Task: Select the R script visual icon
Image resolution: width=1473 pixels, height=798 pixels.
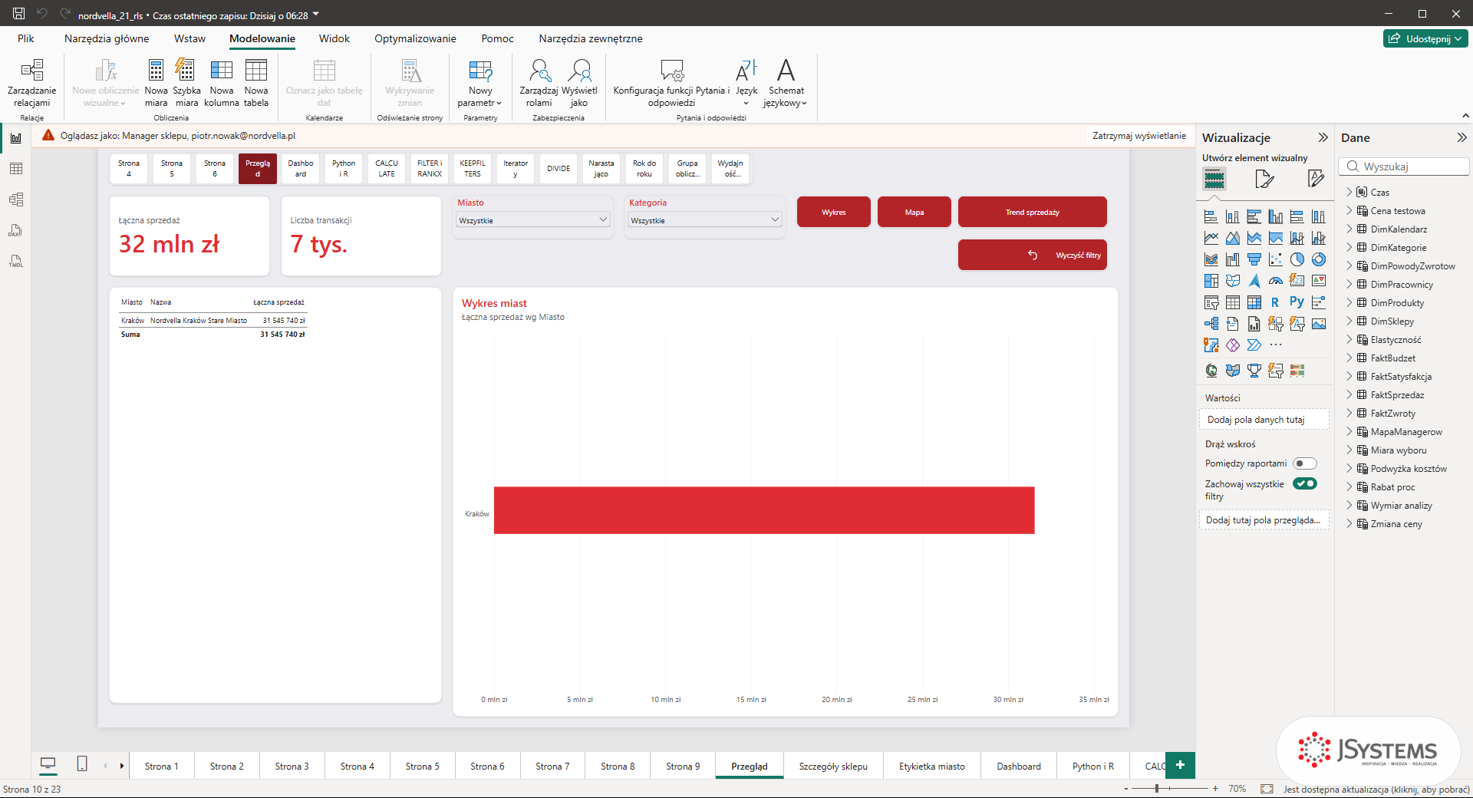Action: (x=1275, y=302)
